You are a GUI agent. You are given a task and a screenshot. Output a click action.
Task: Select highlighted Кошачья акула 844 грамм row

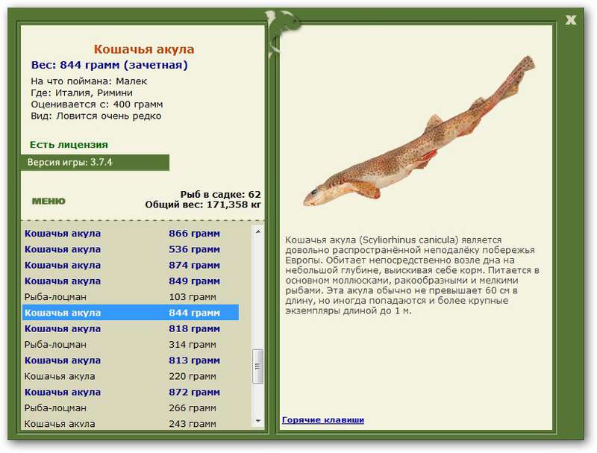131,313
